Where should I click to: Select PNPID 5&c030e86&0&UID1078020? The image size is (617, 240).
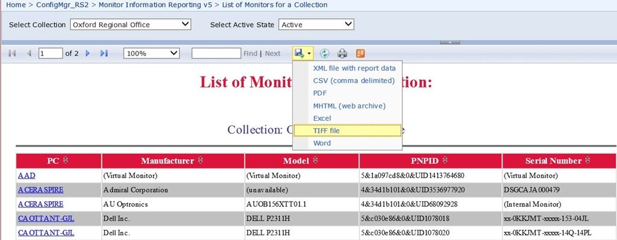tap(430, 233)
